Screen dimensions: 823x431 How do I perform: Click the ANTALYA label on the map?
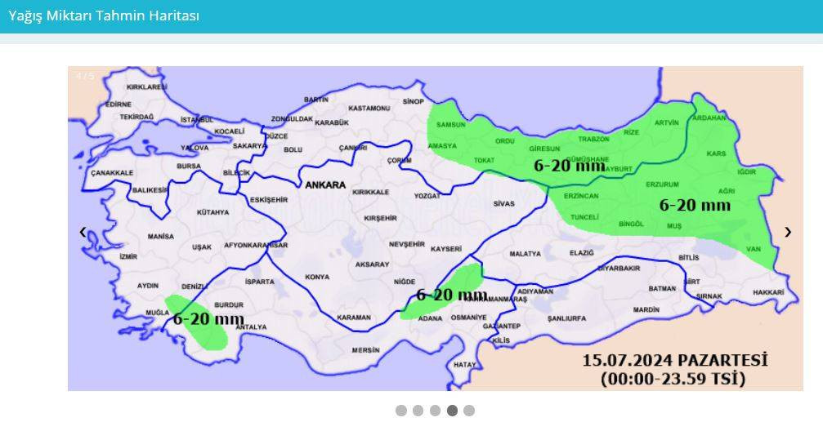251,327
